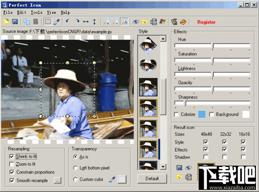Pick the blue Colorize color swatch
Image resolution: width=259 pixels, height=192 pixels.
coord(202,114)
